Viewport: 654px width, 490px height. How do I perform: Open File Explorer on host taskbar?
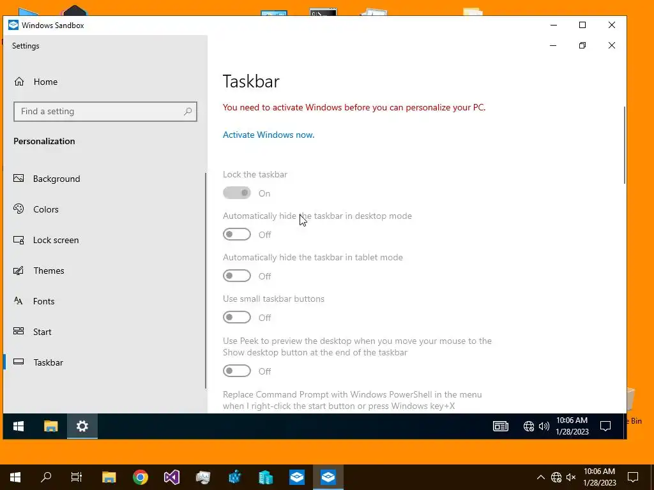(x=109, y=477)
